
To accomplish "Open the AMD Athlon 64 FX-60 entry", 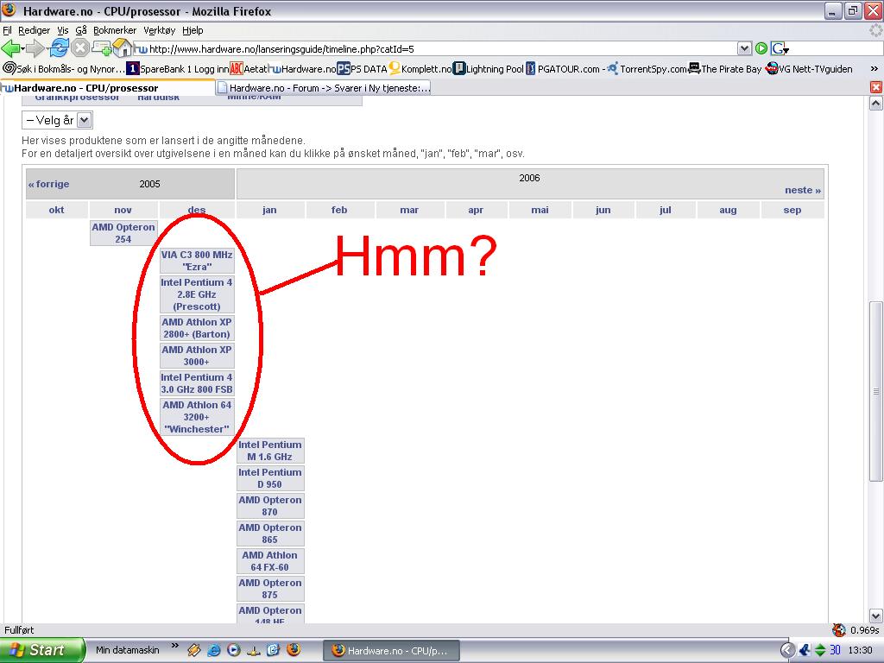I will (x=270, y=561).
